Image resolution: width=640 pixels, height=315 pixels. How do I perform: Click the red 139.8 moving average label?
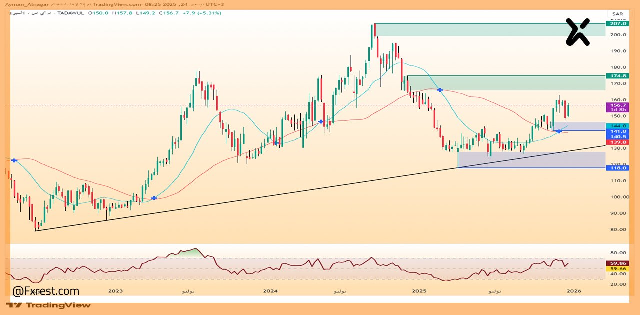616,142
